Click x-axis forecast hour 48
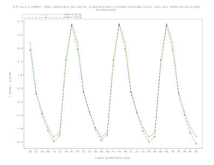 point(125,152)
